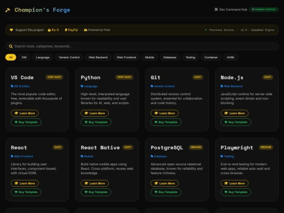
Task: Click the tag icon beside Version Control on the Git card
Action: coord(152,86)
